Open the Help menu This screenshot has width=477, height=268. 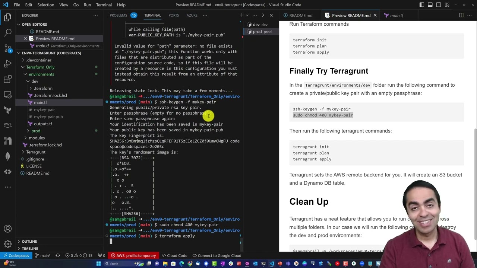(x=121, y=5)
